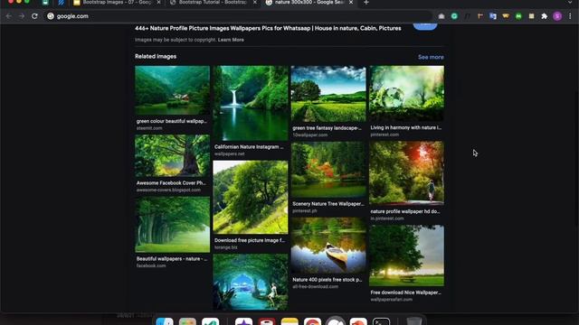
Task: Open the 'green colour beautiful wallpap...' thumbnail
Action: 172,90
